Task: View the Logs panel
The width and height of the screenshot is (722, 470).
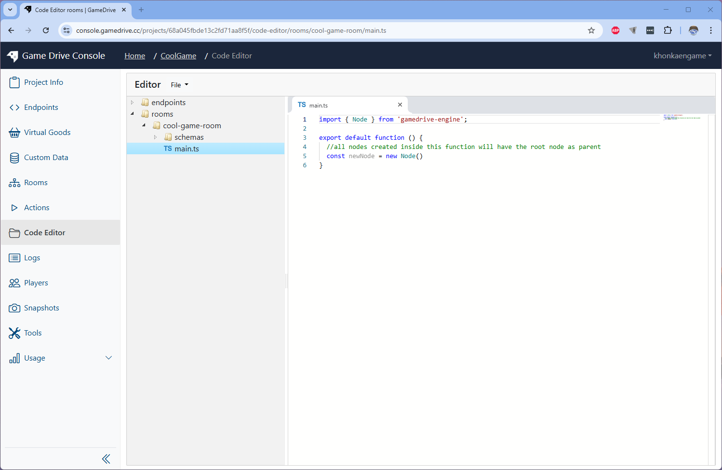Action: [33, 257]
